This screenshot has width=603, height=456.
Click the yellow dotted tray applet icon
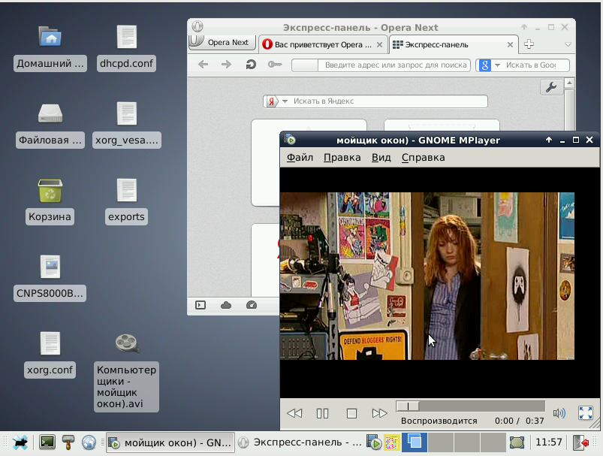pyautogui.click(x=391, y=442)
